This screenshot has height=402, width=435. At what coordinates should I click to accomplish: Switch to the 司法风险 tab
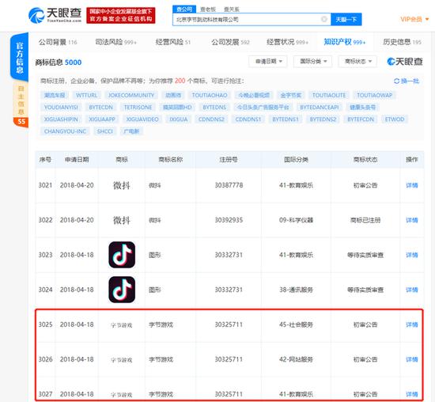[115, 42]
